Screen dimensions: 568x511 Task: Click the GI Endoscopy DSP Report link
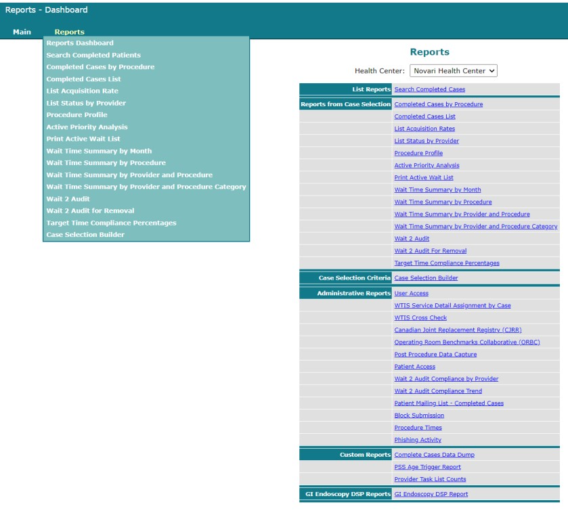[431, 494]
